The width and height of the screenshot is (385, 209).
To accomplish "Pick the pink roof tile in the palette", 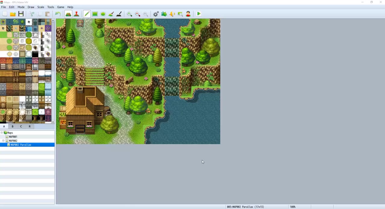I will pos(35,60).
